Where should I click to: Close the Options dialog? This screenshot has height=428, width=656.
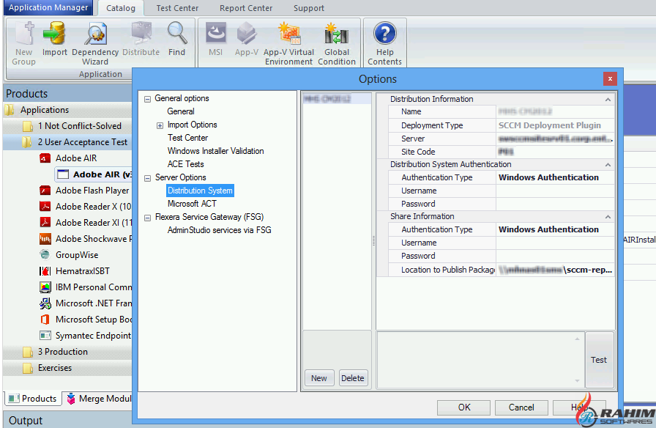(609, 78)
